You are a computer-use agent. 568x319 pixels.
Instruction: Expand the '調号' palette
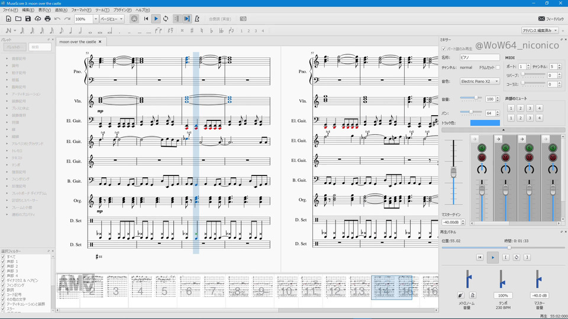[x=7, y=66]
